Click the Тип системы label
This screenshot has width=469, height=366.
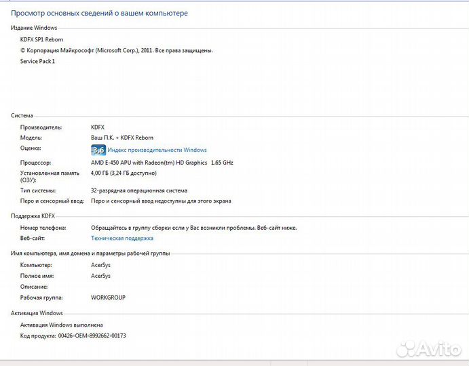38,190
